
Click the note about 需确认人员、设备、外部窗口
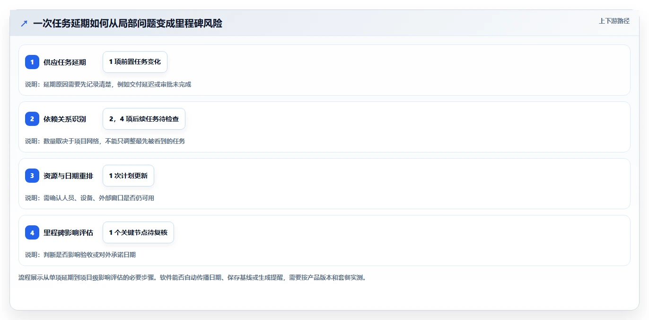tap(89, 198)
